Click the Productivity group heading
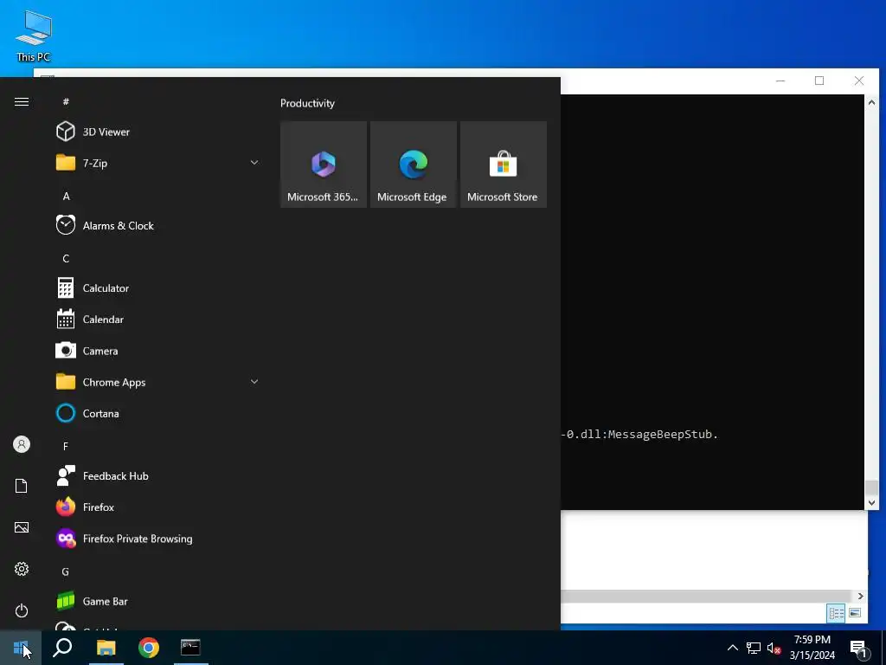 [307, 103]
